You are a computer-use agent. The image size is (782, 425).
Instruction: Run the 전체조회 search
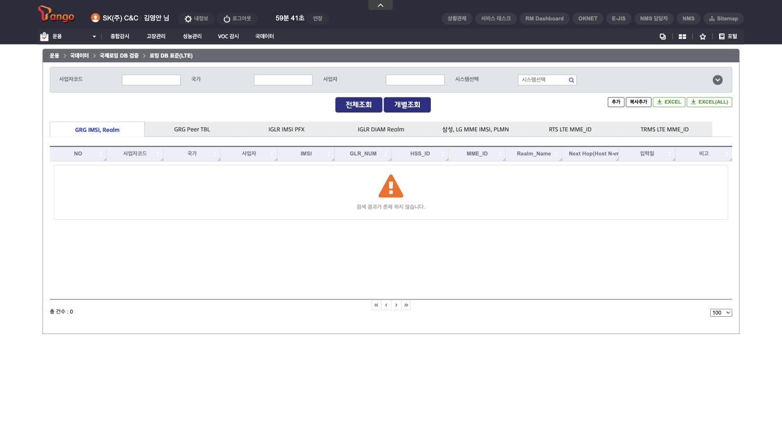(x=359, y=105)
